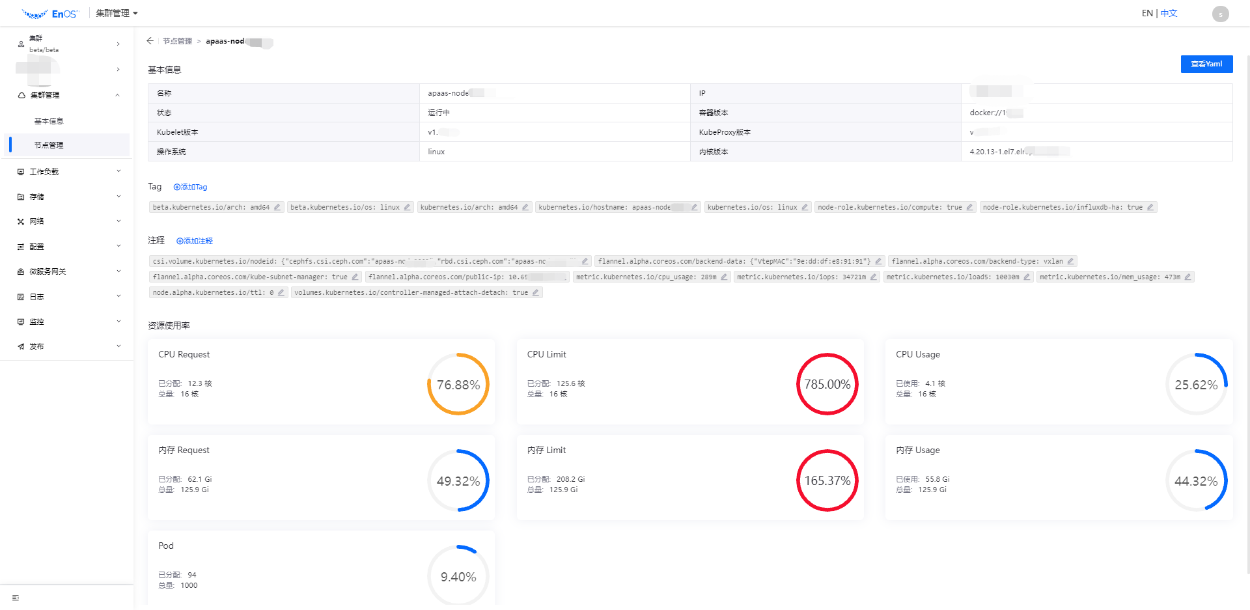Edit the kubernetes.io/os linux tag pencil icon
Viewport: 1250px width, 610px height.
(805, 207)
